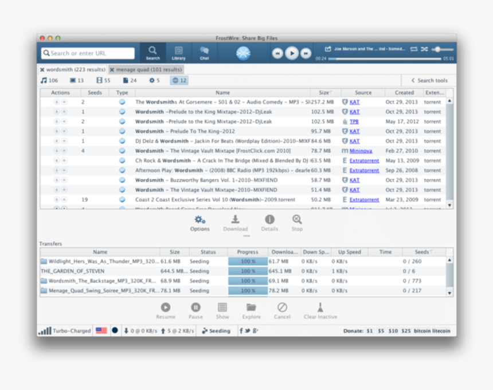Screen dimensions: 493x390
Task: Select Wildlight_Hers_Was_As_Thunder transfer folder icon
Action: (x=44, y=261)
